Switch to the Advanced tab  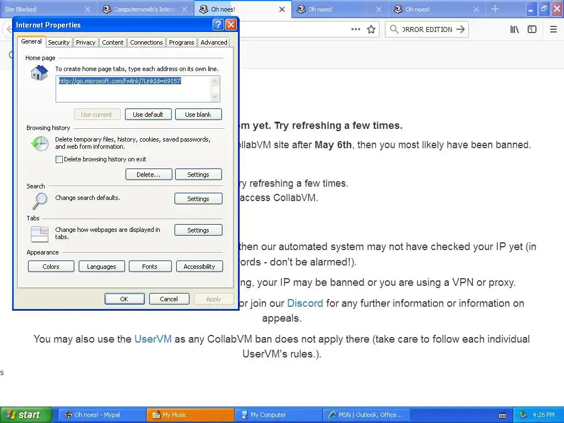point(214,42)
